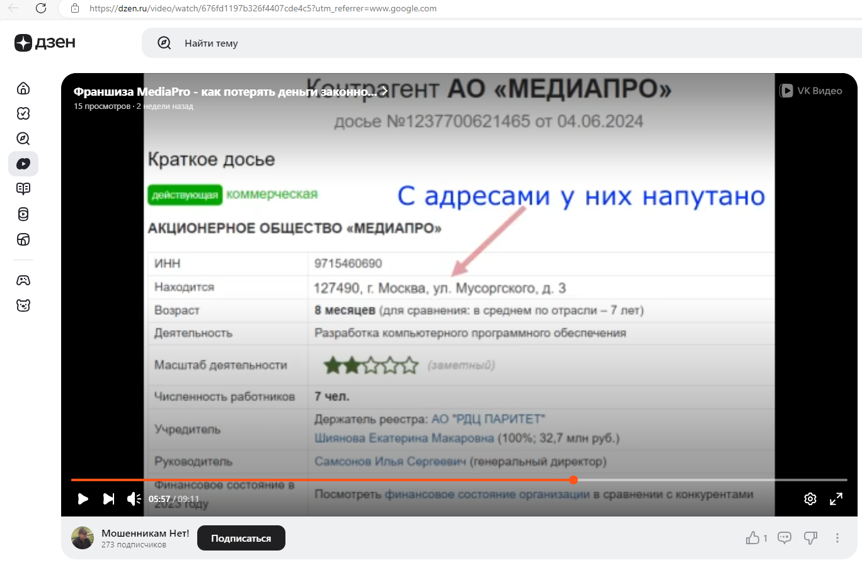The image size is (862, 565).
Task: Click the Подписаться button
Action: tap(241, 538)
